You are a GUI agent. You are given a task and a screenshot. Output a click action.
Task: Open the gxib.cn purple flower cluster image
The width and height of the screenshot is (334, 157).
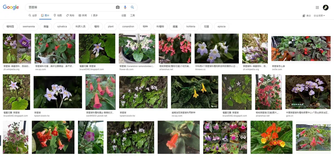tap(308, 92)
